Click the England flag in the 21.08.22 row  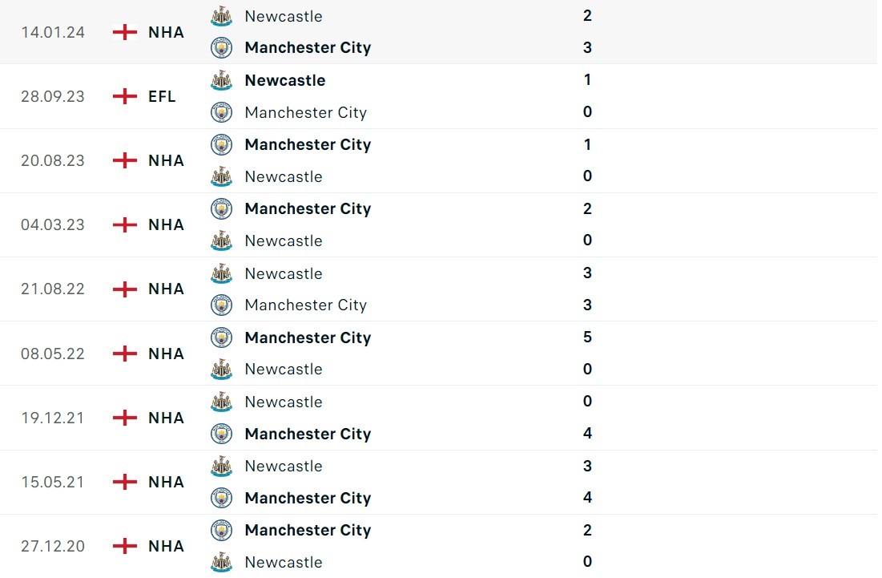click(125, 289)
